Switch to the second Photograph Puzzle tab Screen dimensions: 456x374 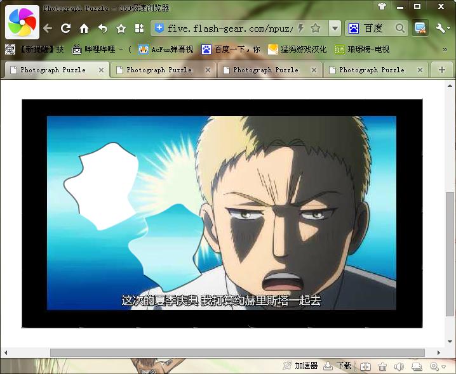159,70
